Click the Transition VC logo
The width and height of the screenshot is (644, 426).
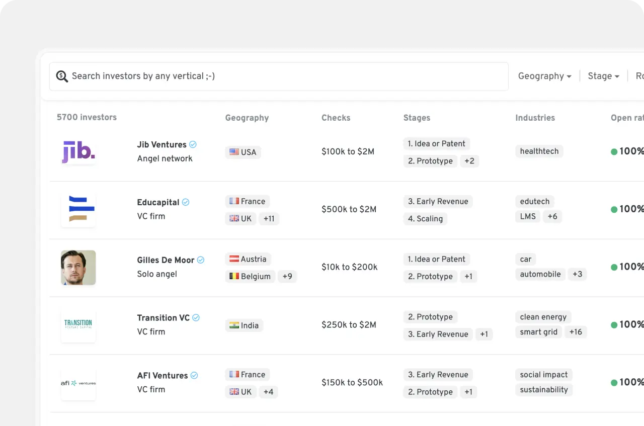click(x=78, y=325)
